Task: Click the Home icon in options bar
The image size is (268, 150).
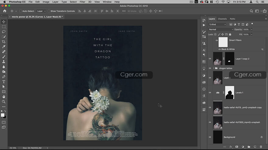Action: [5, 11]
